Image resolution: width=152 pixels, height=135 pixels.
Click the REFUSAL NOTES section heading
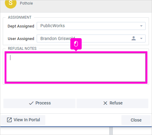[22, 49]
